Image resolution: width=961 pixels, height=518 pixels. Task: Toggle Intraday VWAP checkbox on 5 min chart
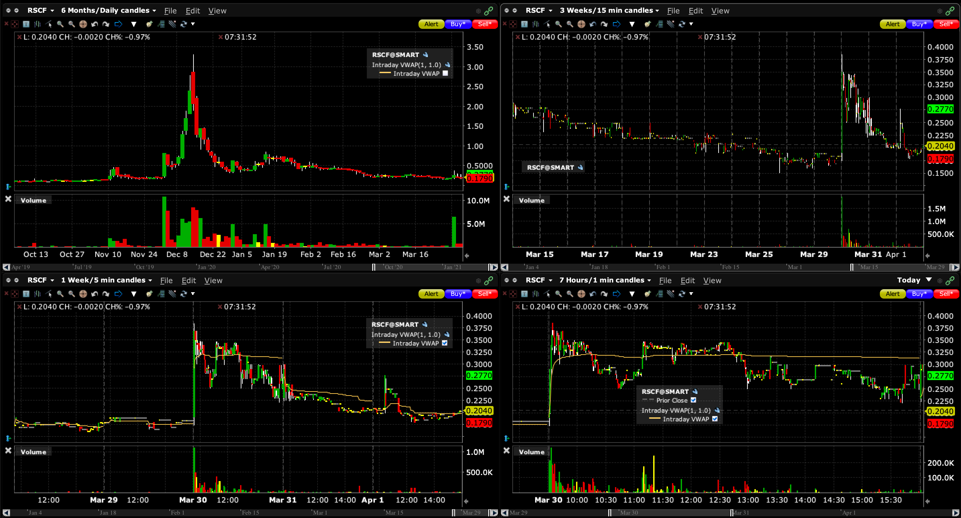pyautogui.click(x=444, y=343)
